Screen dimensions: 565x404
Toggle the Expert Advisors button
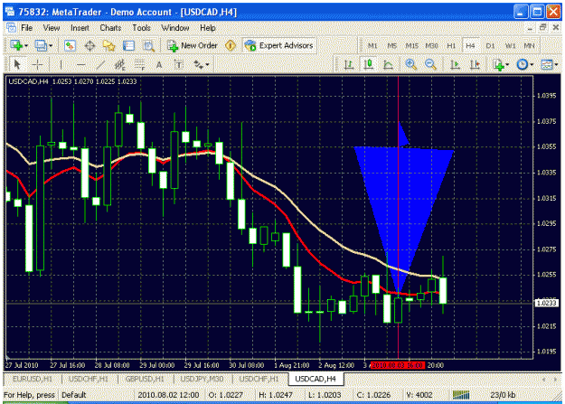click(x=279, y=46)
